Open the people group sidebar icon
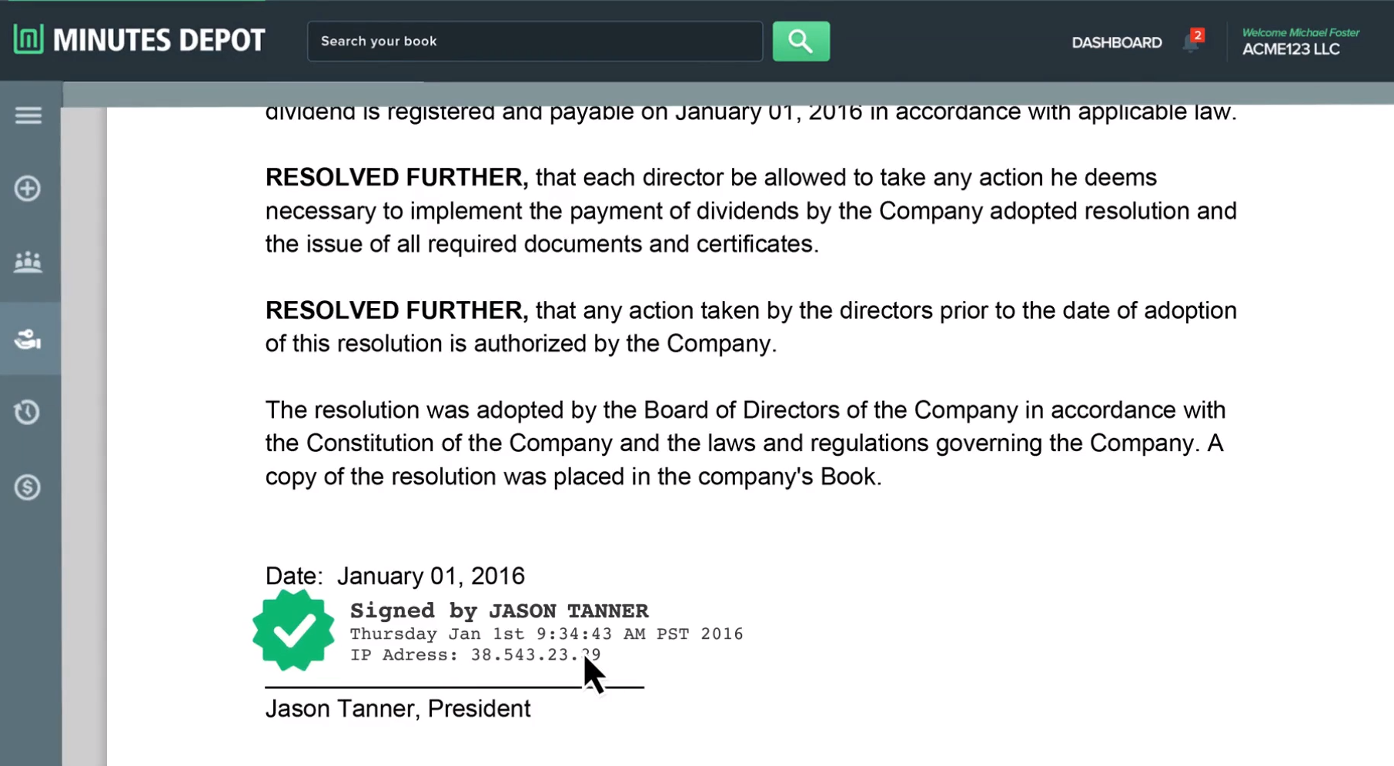 [28, 263]
